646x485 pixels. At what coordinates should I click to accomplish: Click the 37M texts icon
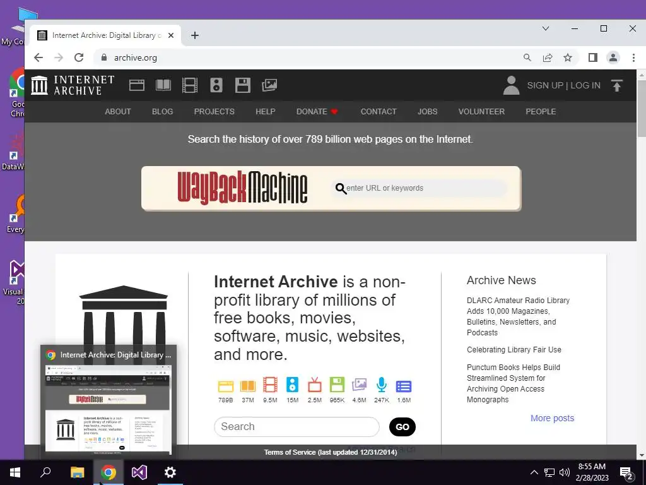[247, 386]
